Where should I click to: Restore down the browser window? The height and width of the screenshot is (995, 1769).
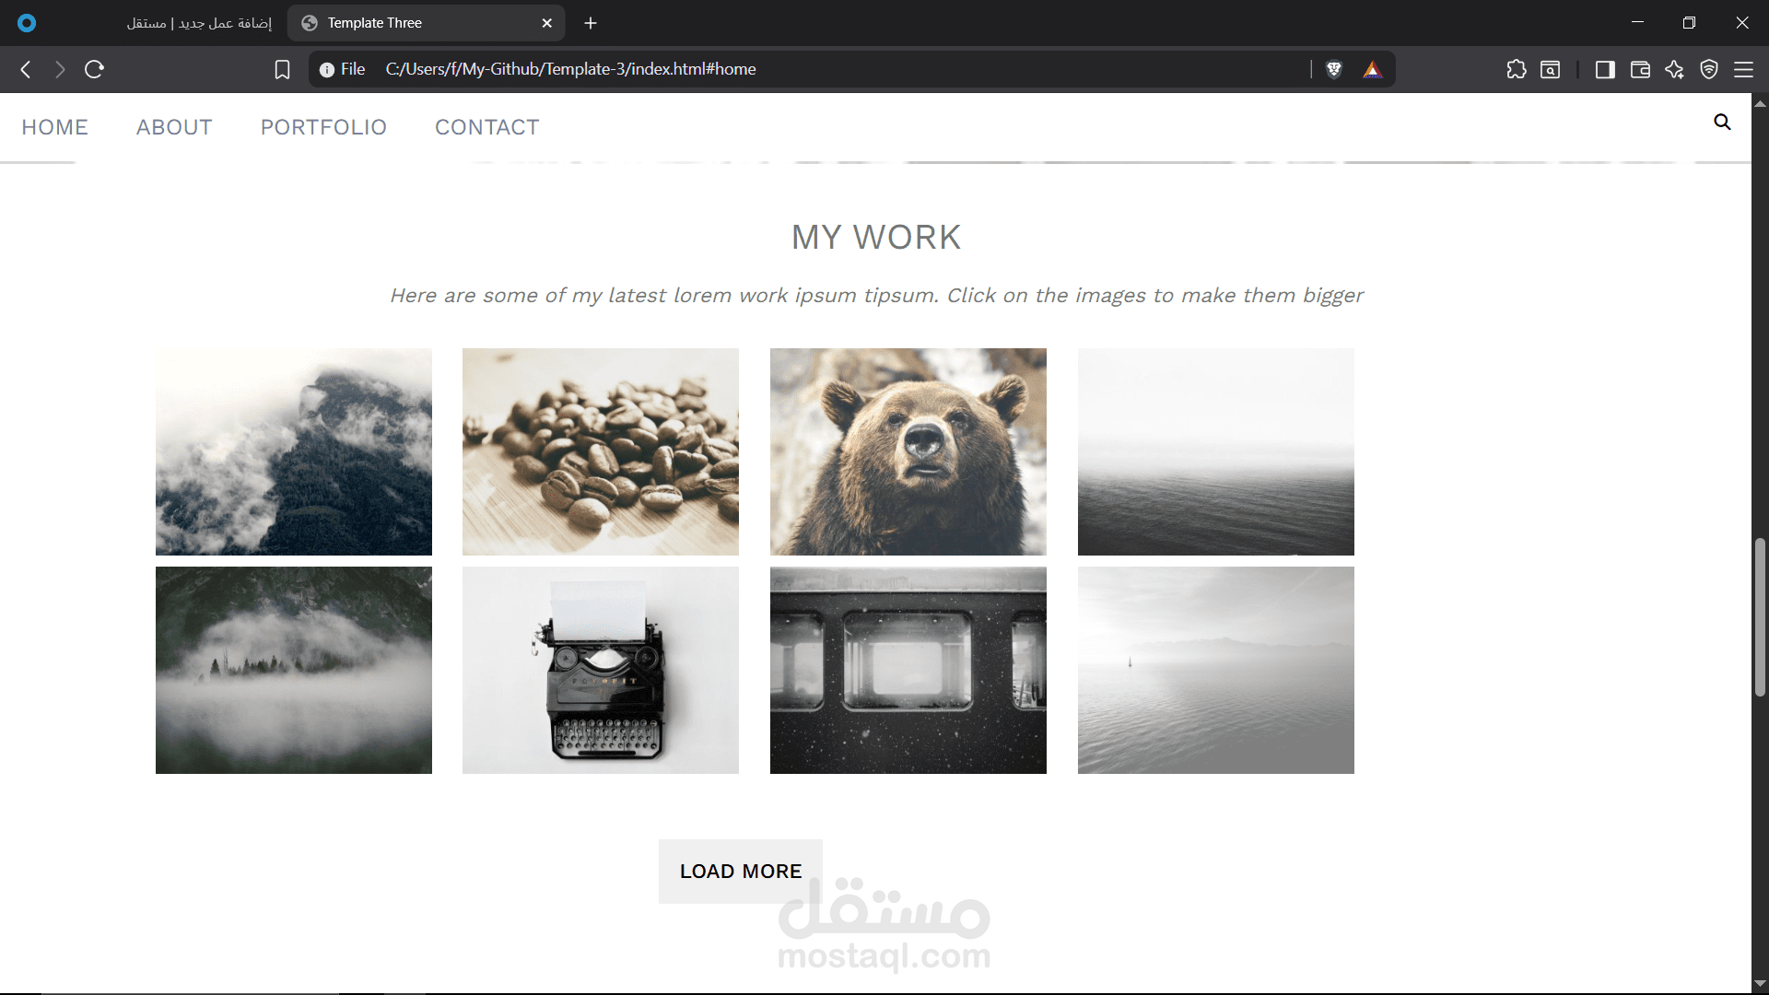click(x=1689, y=23)
